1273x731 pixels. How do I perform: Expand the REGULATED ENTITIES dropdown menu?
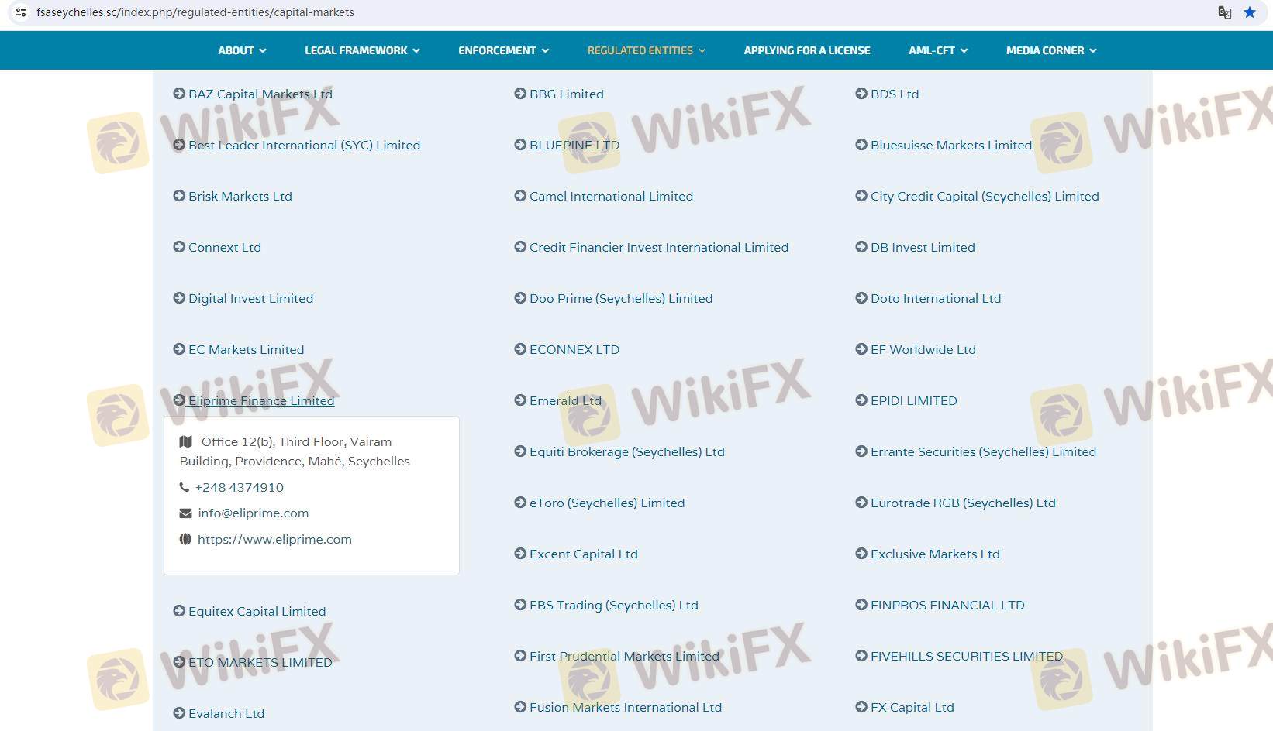click(646, 50)
